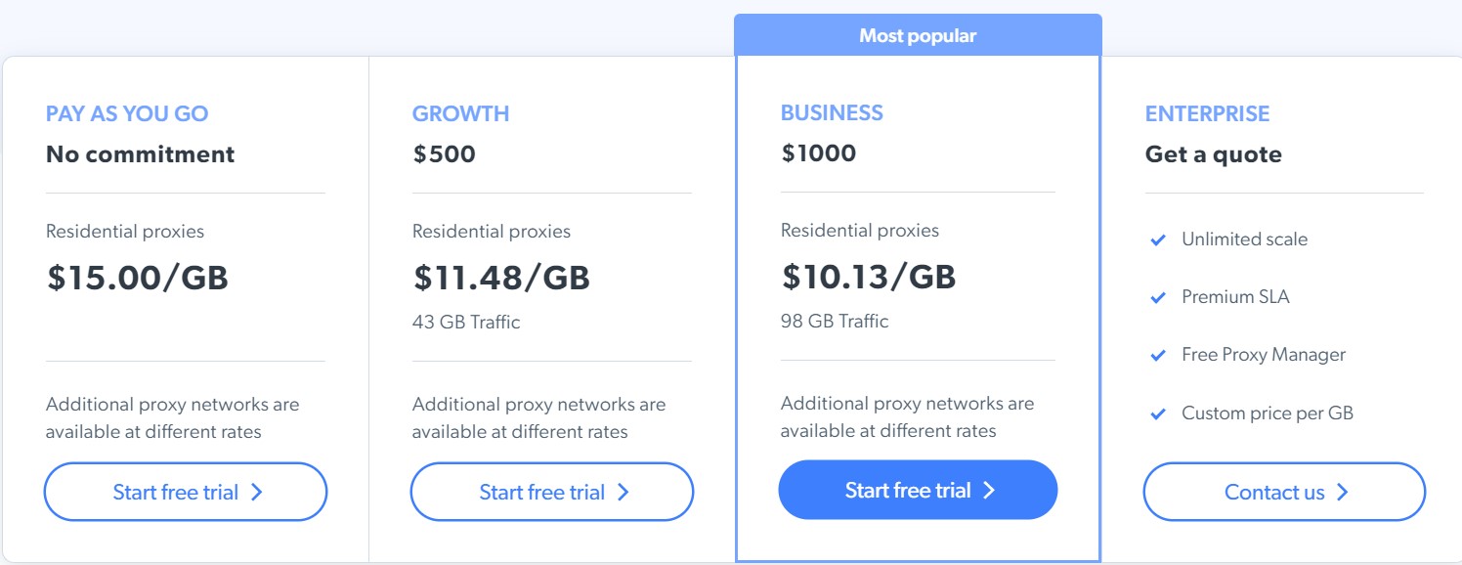The height and width of the screenshot is (565, 1462).
Task: Select the BUSINESS plan heading
Action: (x=832, y=112)
